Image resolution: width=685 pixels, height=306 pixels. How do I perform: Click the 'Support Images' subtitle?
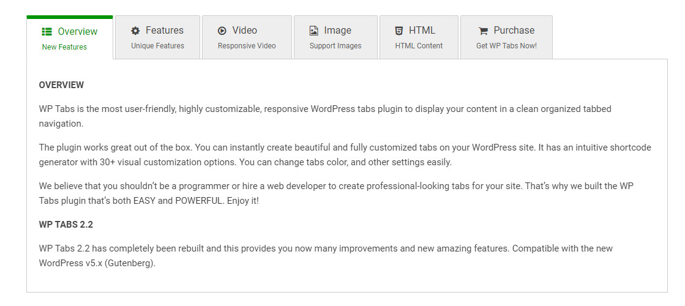tap(335, 45)
